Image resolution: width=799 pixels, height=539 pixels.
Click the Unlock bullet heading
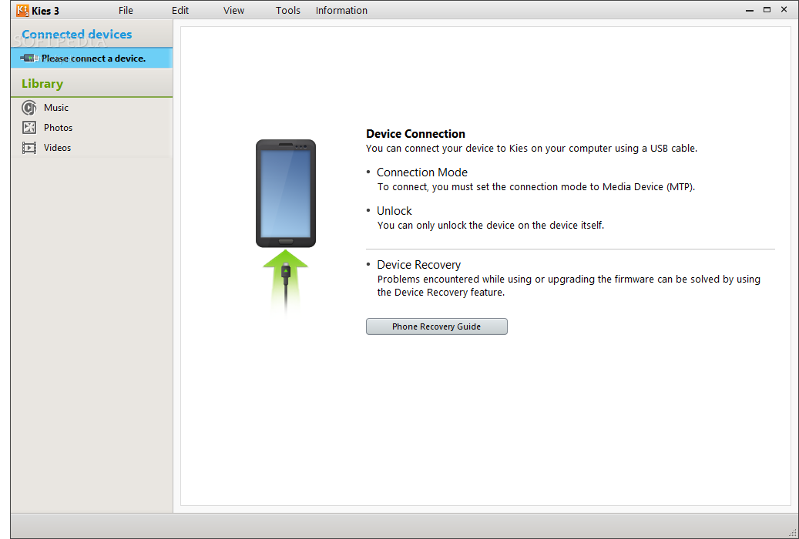(x=394, y=211)
